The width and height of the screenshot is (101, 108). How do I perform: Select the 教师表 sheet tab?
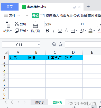pos(57,102)
